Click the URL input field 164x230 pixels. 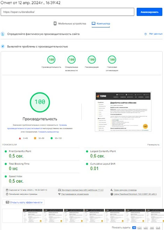tap(67, 12)
